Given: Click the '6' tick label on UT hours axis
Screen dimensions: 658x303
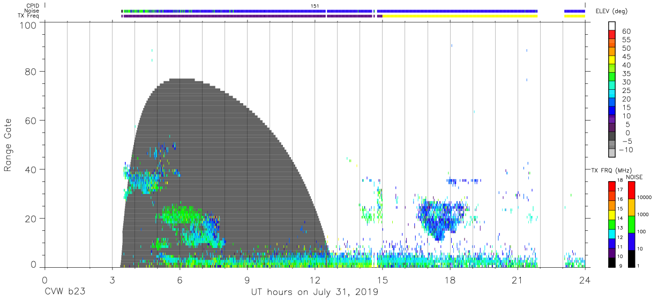Looking at the screenshot, I should (180, 280).
